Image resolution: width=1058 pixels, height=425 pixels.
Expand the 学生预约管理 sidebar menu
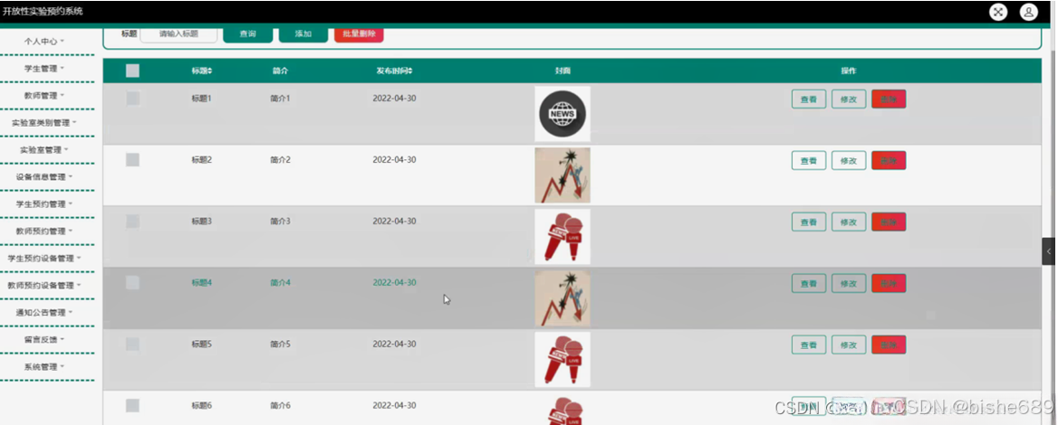pos(44,203)
